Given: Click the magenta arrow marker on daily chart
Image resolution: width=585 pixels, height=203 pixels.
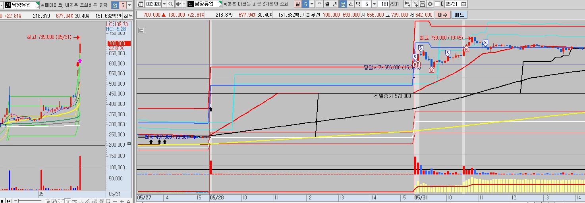Looking at the screenshot, I should click(x=80, y=61).
